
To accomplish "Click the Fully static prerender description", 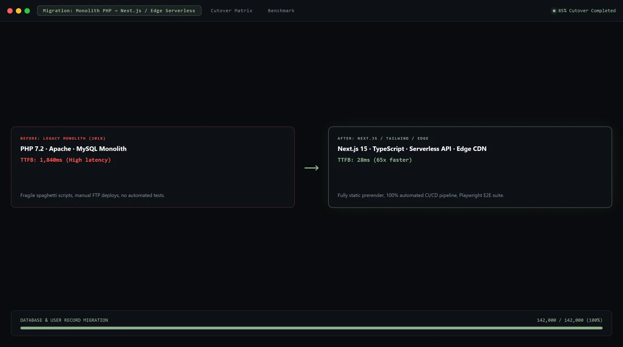I will pos(421,195).
